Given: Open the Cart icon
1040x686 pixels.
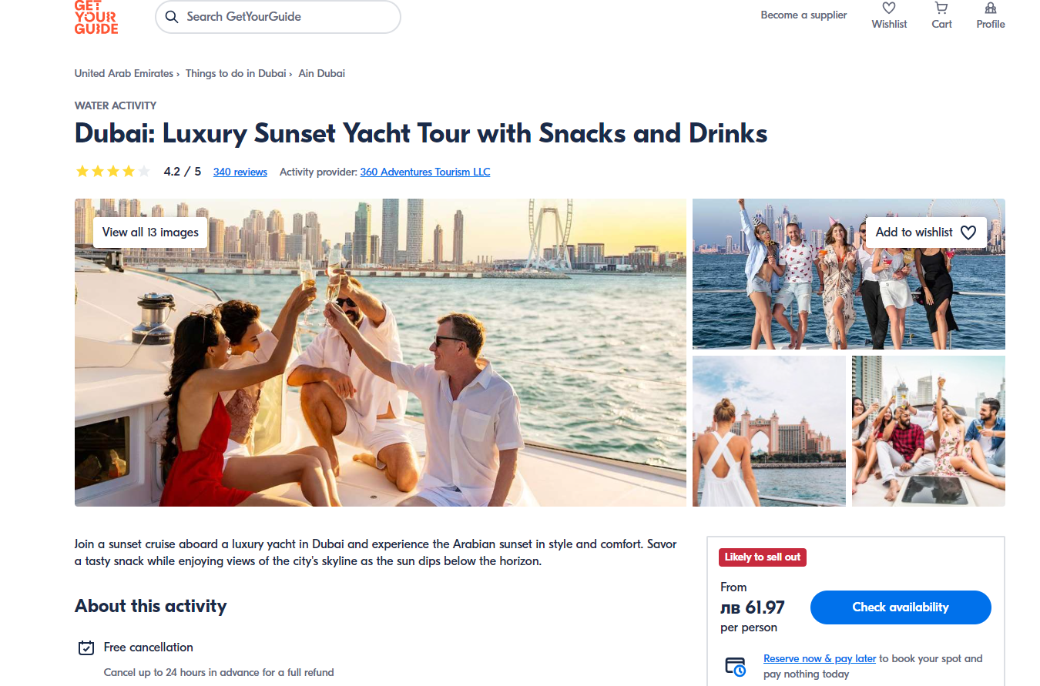Looking at the screenshot, I should point(941,8).
